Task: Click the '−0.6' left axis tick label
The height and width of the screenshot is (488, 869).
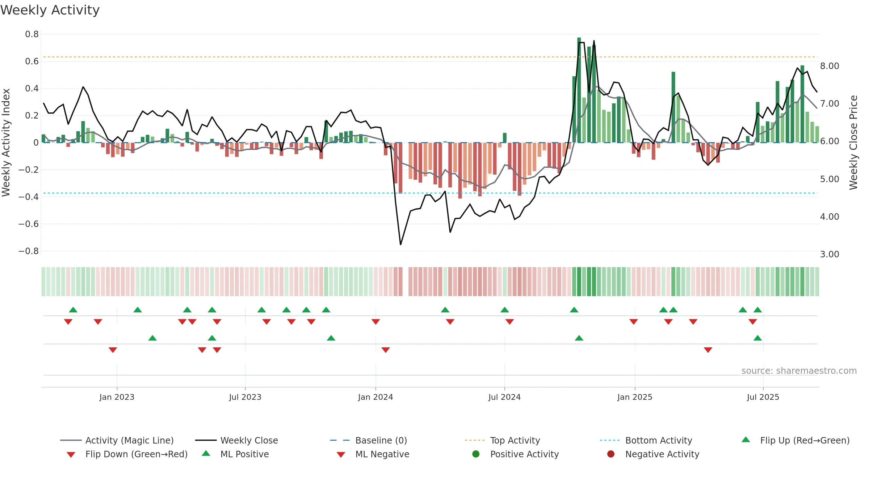Action: click(x=29, y=224)
